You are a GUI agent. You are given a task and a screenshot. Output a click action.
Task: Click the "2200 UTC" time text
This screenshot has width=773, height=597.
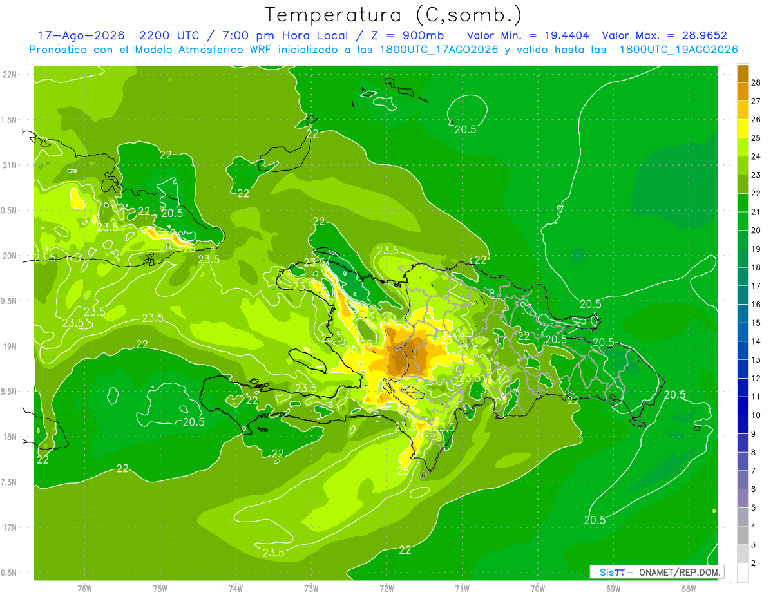(171, 35)
